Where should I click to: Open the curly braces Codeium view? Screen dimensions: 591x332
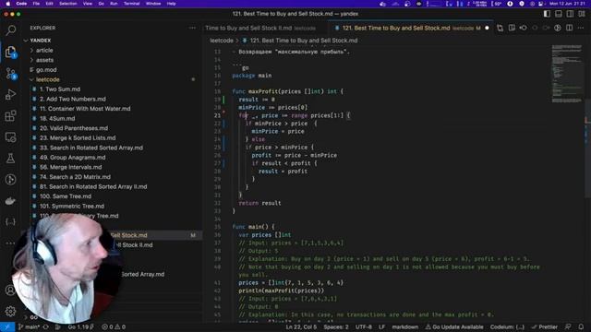click(10, 221)
